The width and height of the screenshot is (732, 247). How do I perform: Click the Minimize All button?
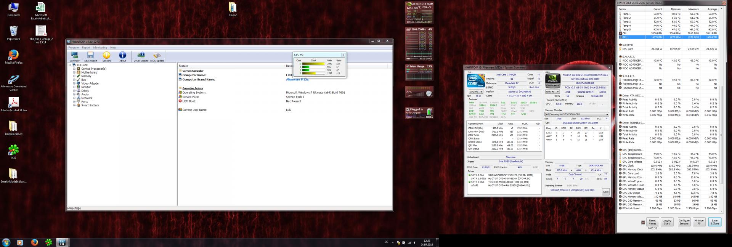click(699, 222)
